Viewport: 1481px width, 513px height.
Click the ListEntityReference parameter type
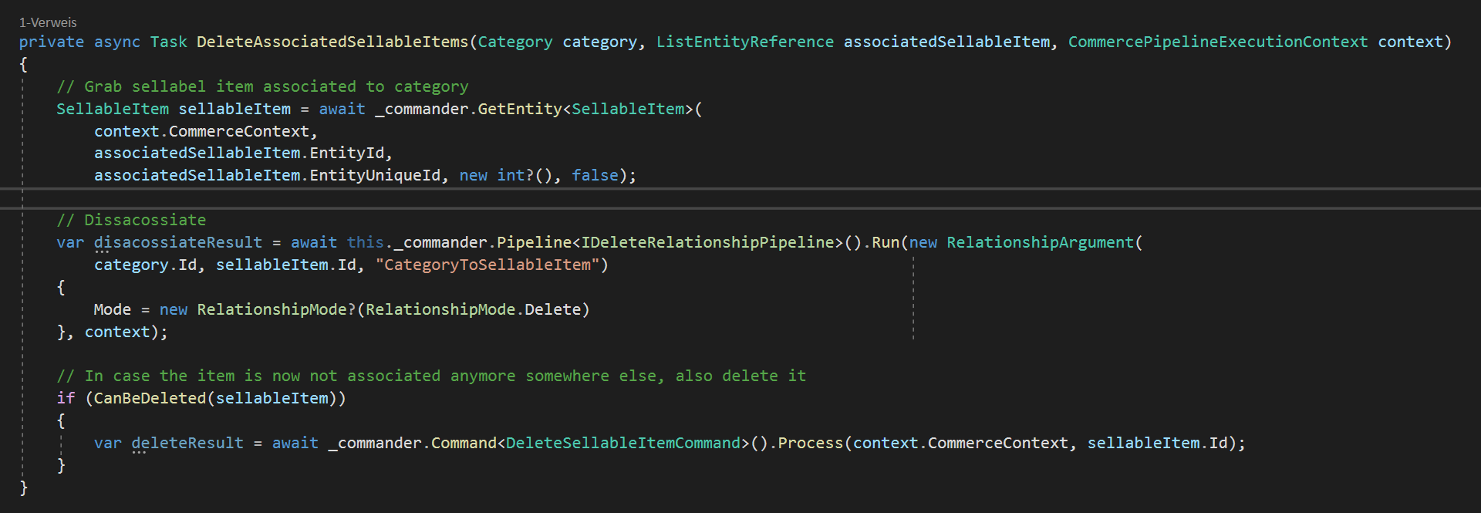coord(745,42)
